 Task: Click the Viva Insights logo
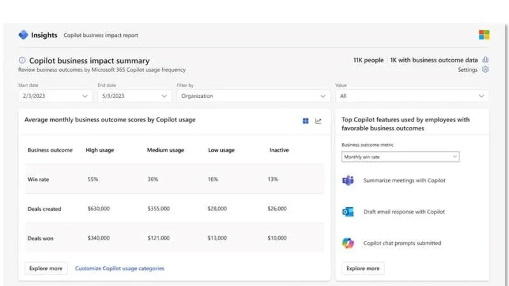pos(24,35)
